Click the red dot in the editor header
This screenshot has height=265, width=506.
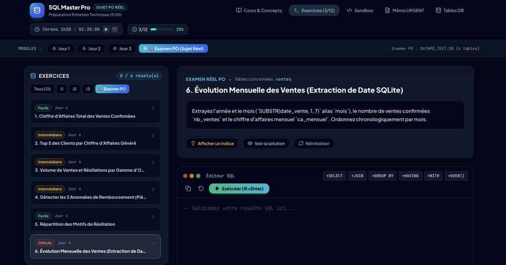pyautogui.click(x=185, y=176)
